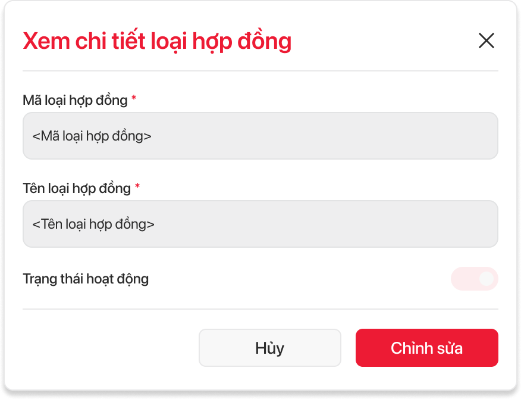Viewport: 521px width, 399px height.
Task: Click the X icon in dialog header
Action: (x=486, y=40)
